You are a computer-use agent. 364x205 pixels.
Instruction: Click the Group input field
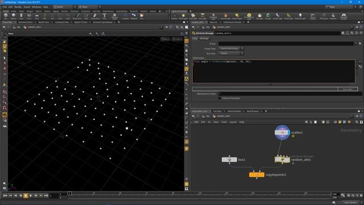click(x=286, y=43)
